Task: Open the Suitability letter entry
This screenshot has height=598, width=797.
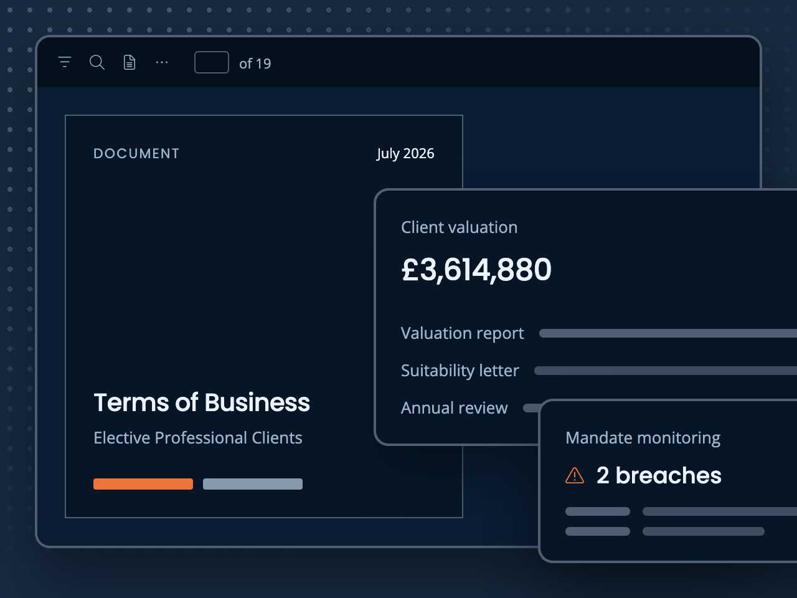Action: [460, 371]
